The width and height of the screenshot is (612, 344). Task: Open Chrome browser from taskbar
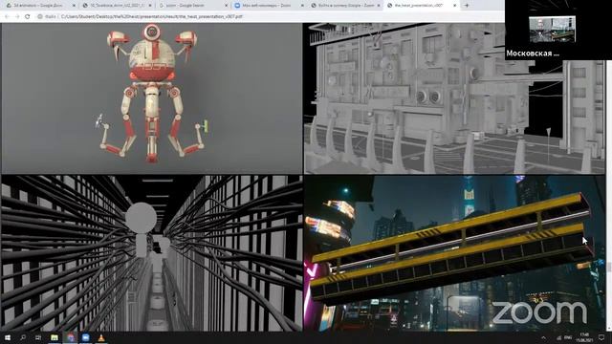(70, 337)
